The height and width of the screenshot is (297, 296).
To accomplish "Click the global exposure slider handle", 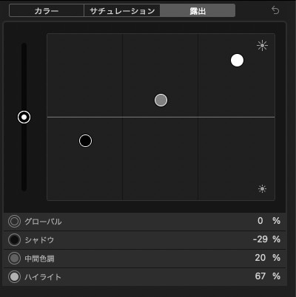I will click(x=24, y=117).
